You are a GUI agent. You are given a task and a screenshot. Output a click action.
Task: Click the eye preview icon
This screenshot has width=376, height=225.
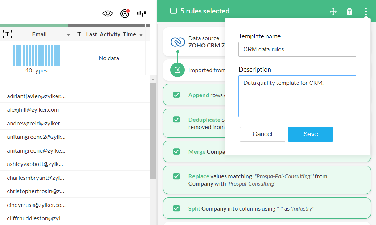pyautogui.click(x=108, y=14)
